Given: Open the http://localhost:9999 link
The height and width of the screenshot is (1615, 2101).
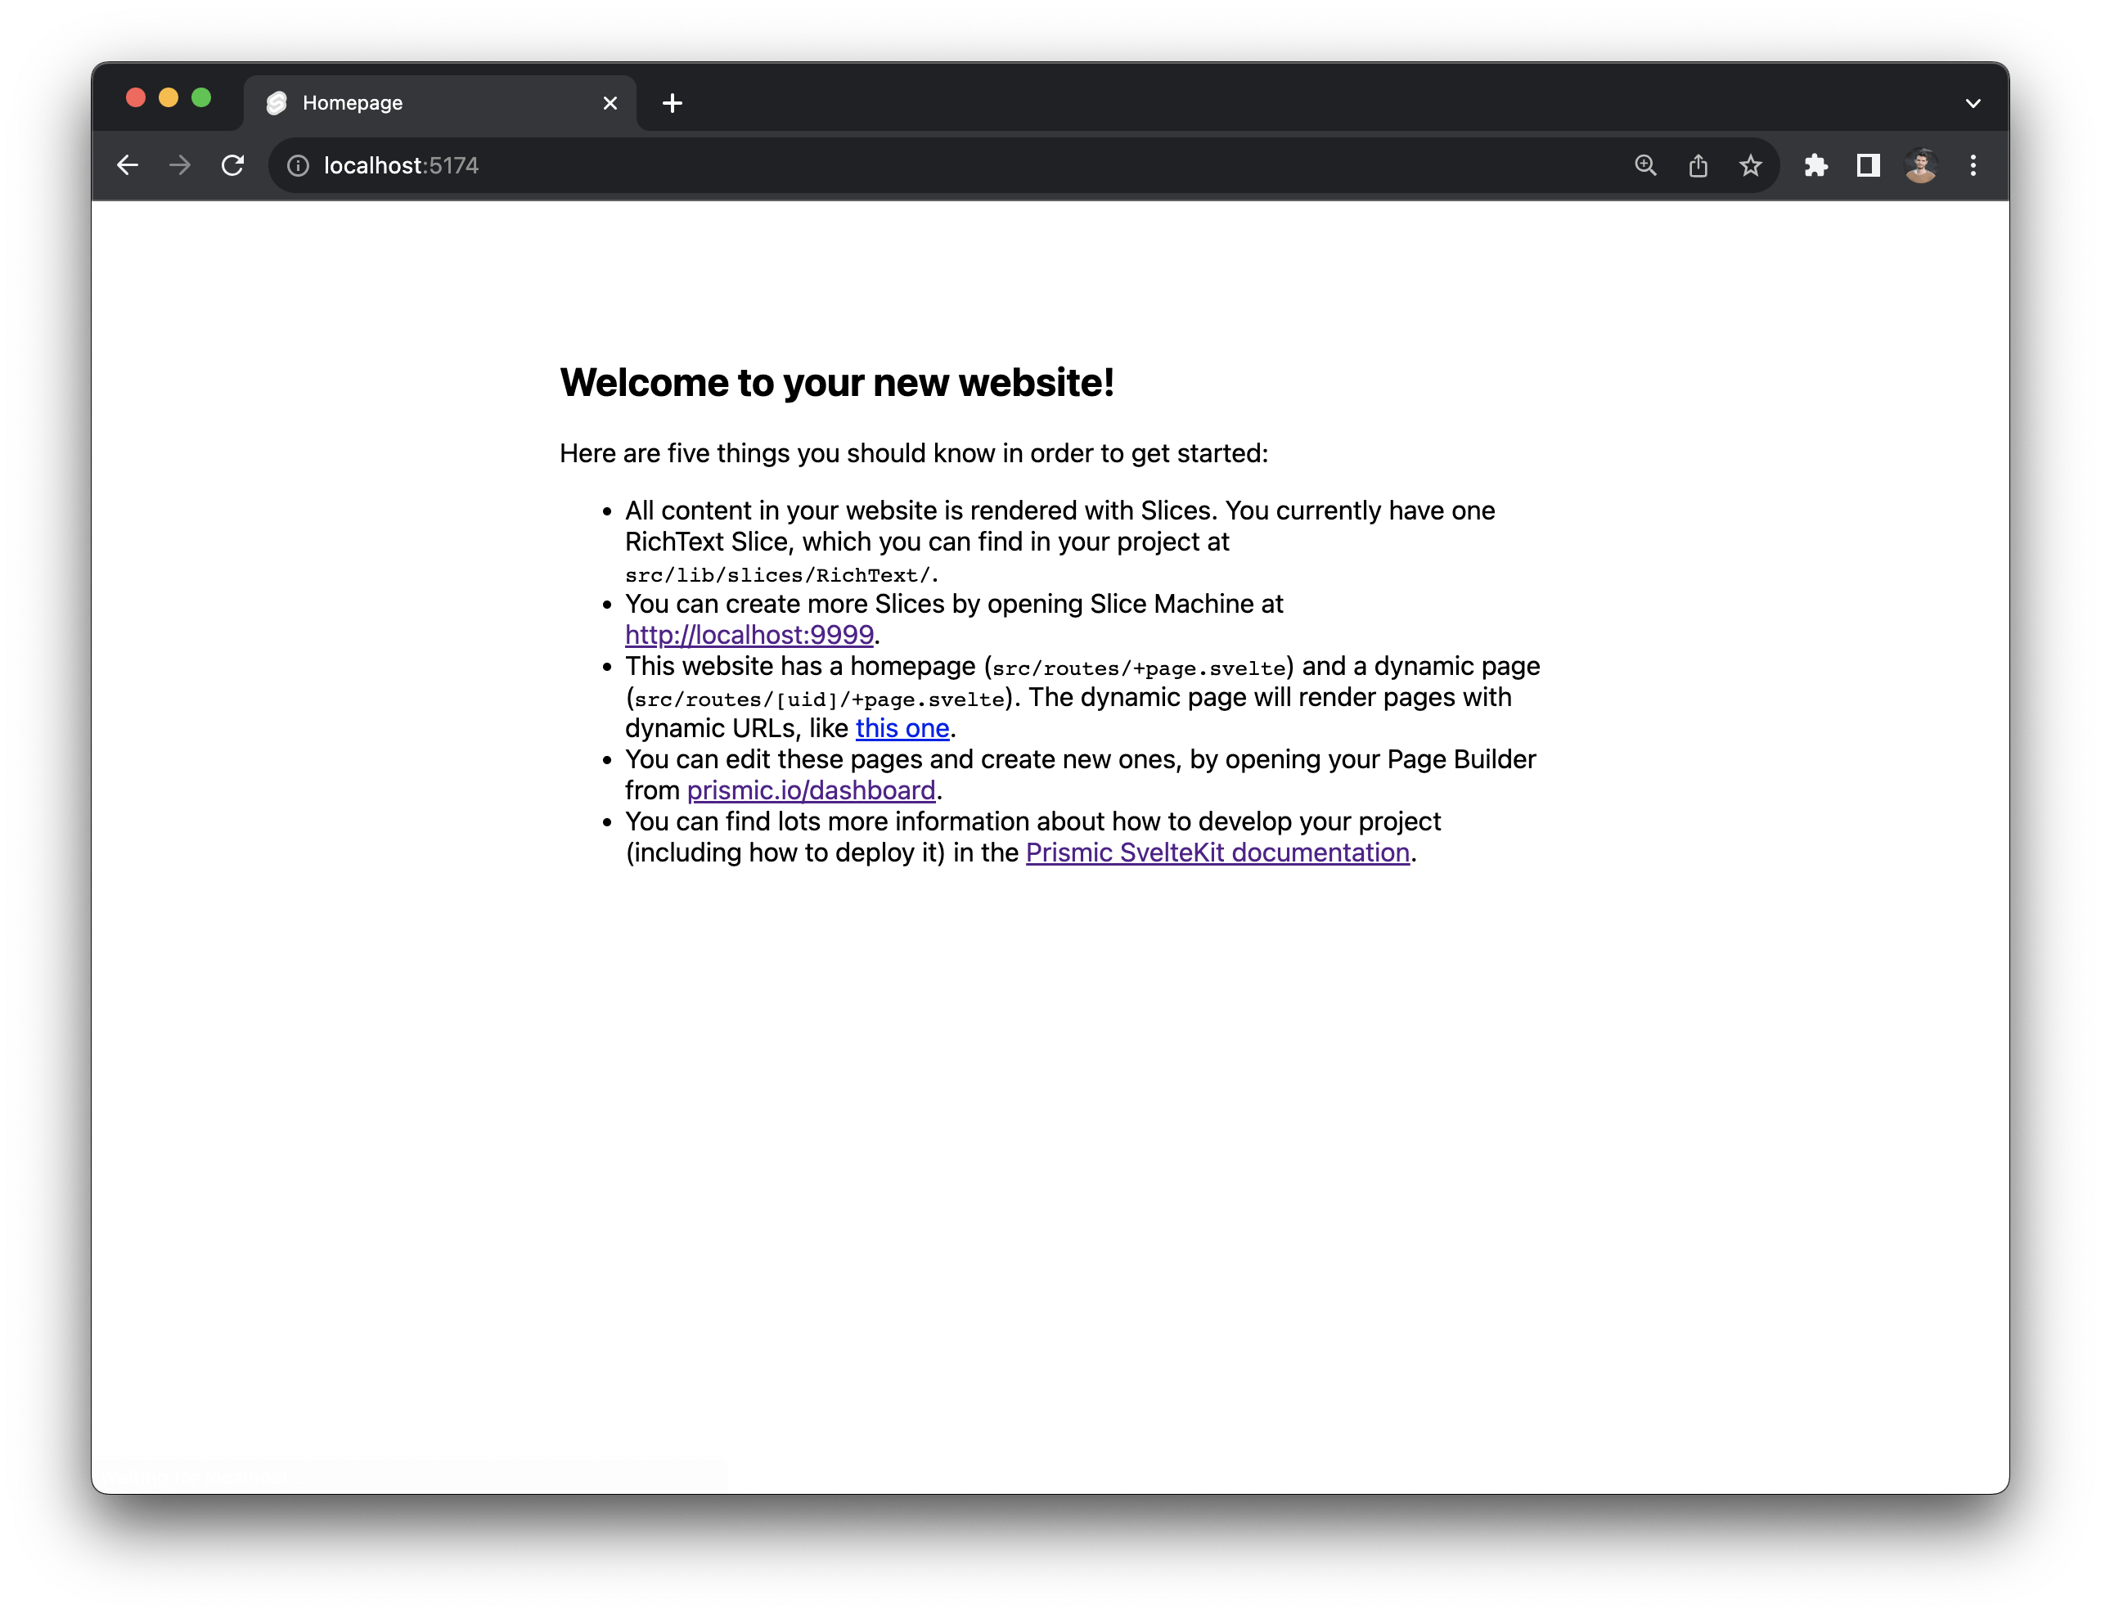Looking at the screenshot, I should (749, 635).
